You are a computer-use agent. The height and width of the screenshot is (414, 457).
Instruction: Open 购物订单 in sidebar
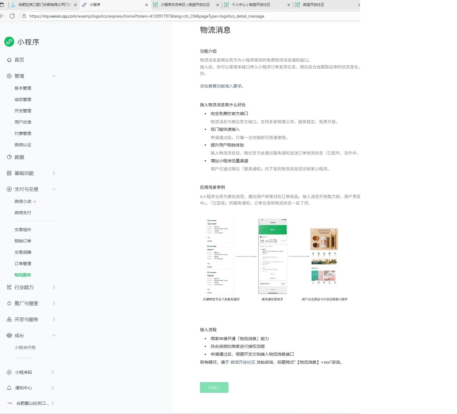[x=23, y=241]
